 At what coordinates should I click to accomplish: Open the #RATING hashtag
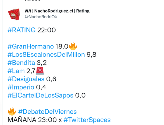click(x=22, y=30)
